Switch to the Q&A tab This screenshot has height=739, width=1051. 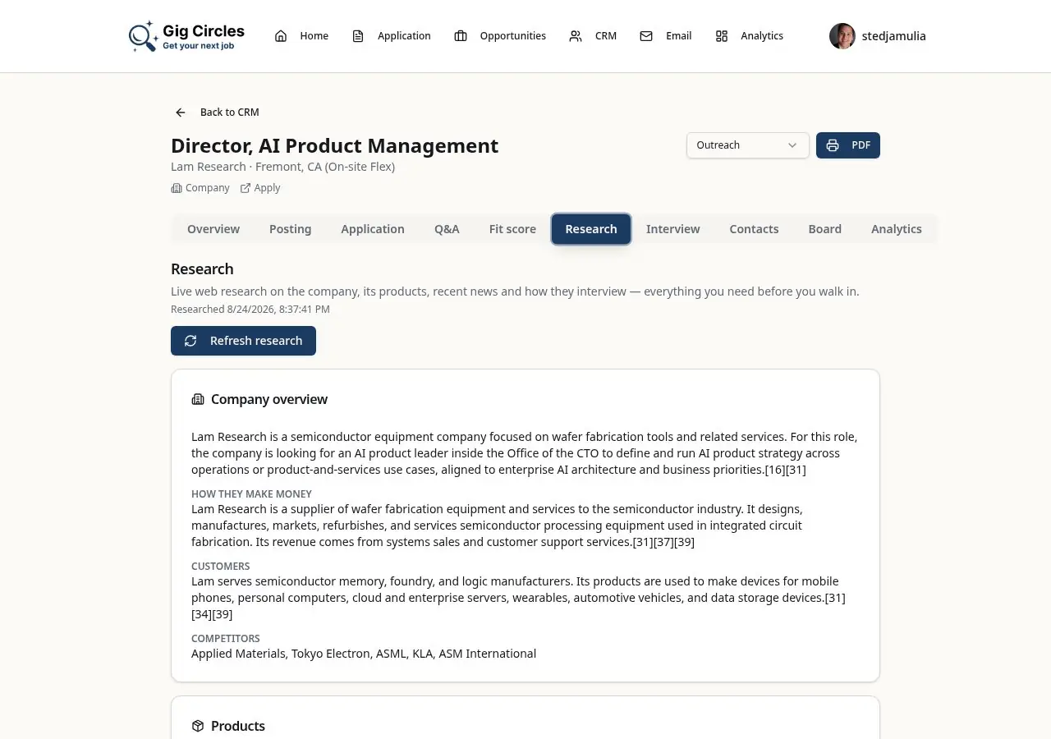[447, 229]
